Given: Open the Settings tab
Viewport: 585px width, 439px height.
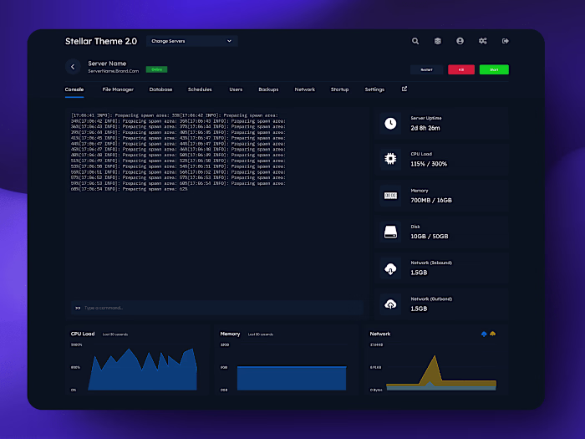Looking at the screenshot, I should point(374,89).
